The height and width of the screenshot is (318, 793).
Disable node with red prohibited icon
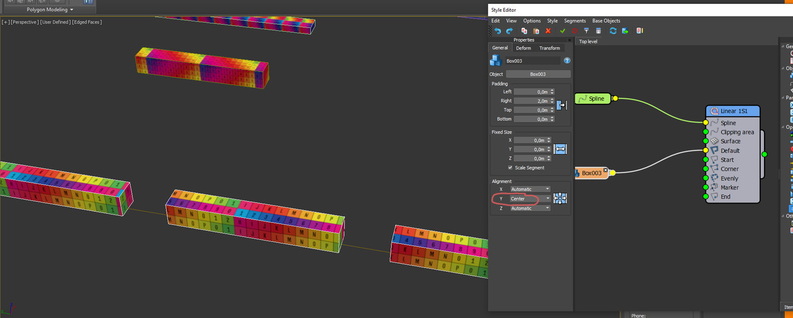point(574,31)
